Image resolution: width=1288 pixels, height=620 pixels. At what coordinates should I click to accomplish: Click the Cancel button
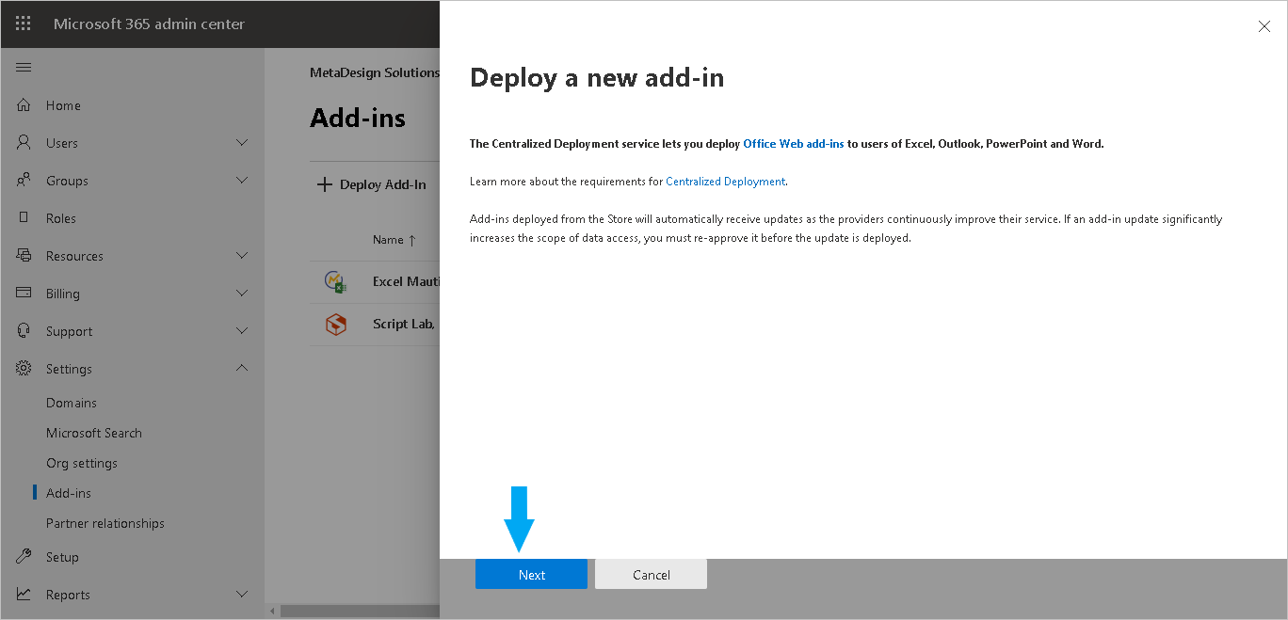[x=651, y=575]
